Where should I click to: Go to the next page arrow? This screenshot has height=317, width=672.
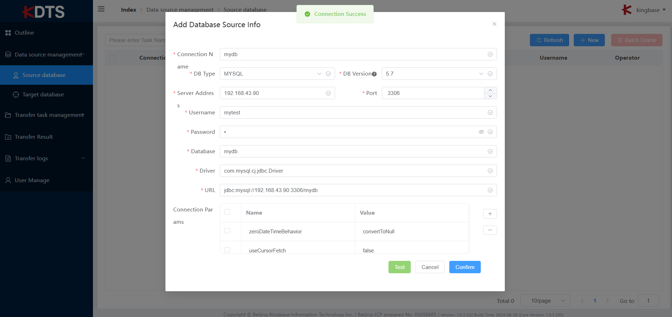[x=608, y=301]
